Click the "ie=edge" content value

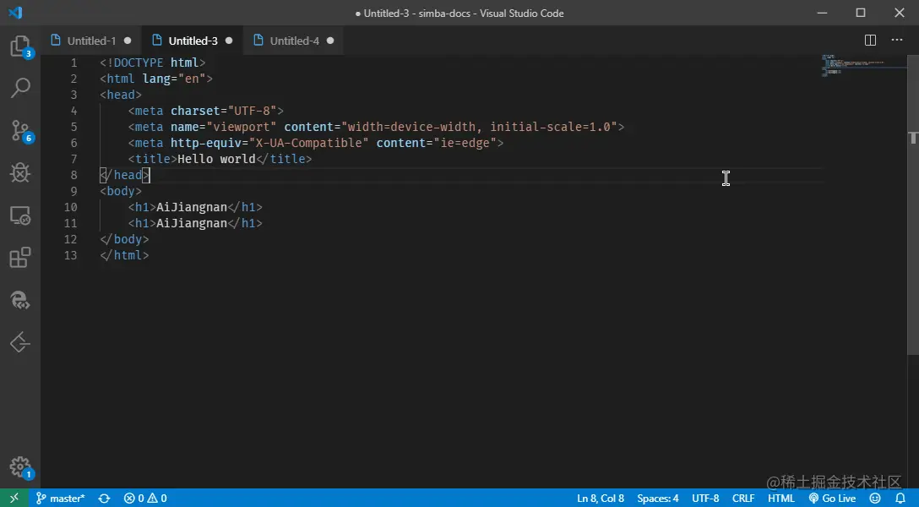[x=465, y=143]
